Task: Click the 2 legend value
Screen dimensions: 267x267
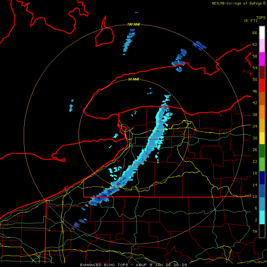Action: pyautogui.click(x=256, y=220)
